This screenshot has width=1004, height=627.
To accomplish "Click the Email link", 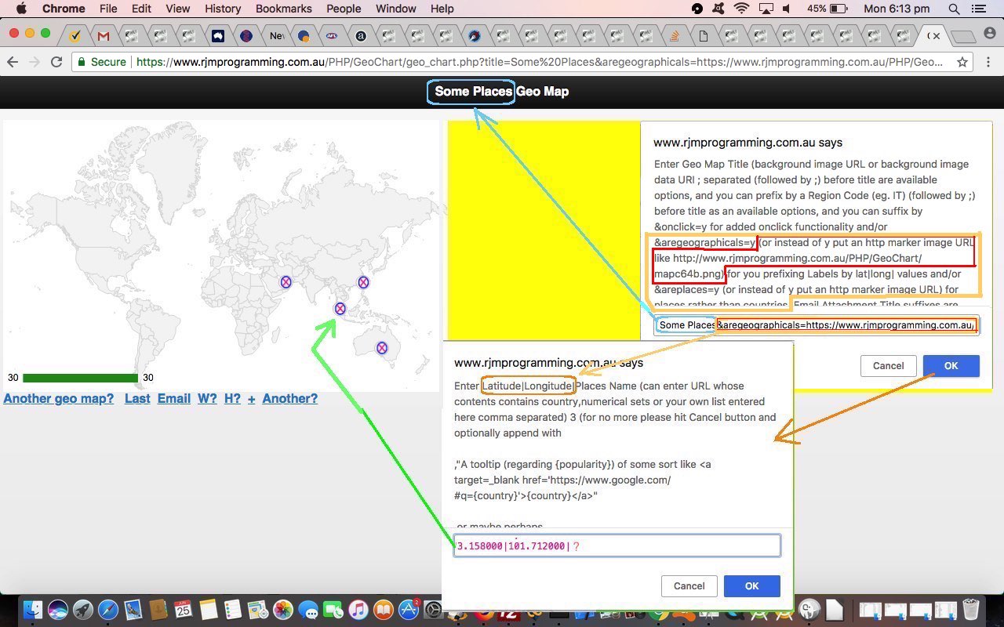I will (174, 398).
